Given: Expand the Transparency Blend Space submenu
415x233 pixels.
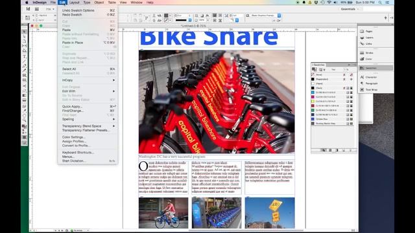Looking at the screenshot, I should point(88,126).
